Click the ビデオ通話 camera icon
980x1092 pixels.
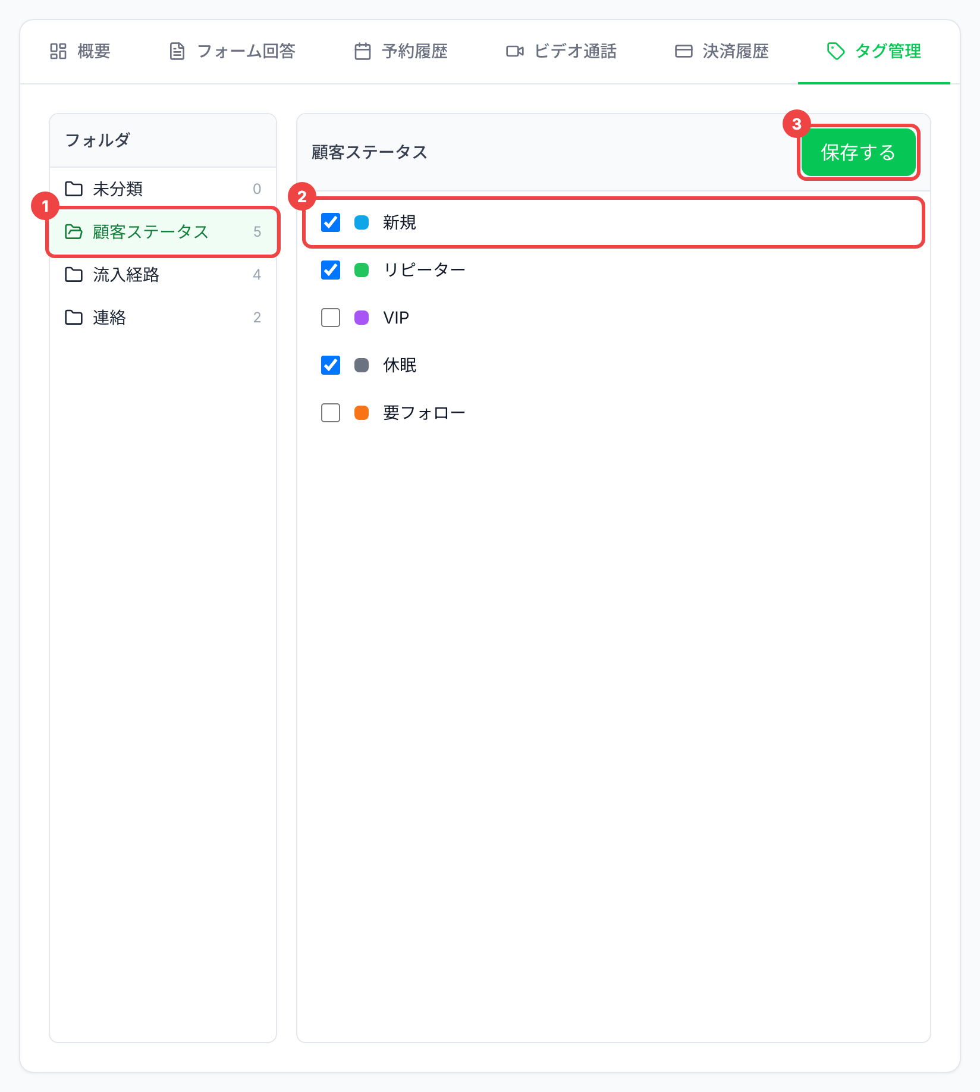(x=514, y=51)
